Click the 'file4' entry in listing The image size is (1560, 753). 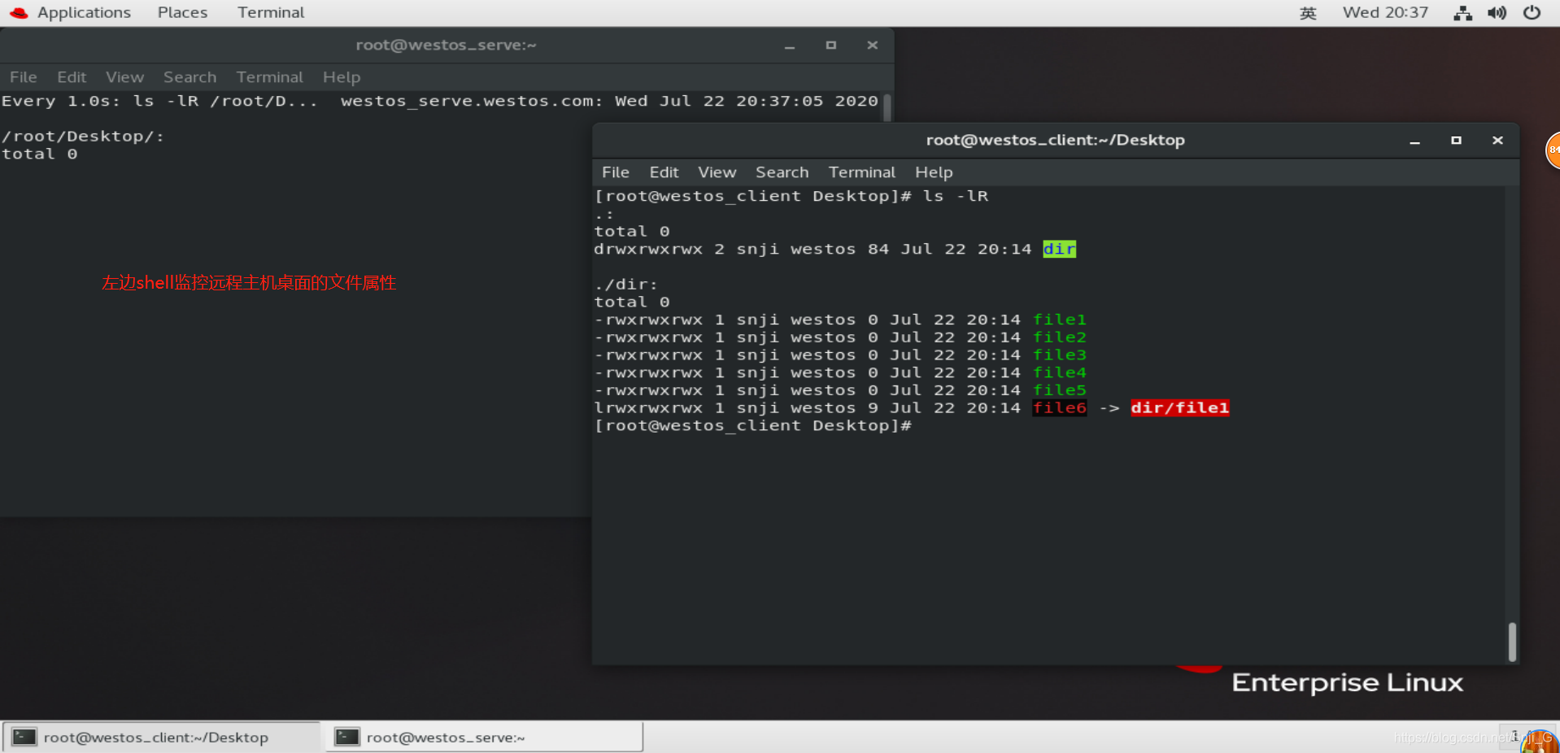click(x=1059, y=372)
